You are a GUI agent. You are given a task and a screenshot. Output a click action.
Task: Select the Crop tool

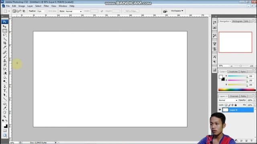pyautogui.click(x=4, y=43)
